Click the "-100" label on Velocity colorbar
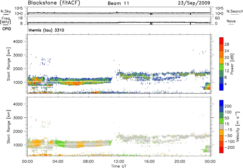Image resolution: width=243 pixels, height=168 pixels. point(229,141)
